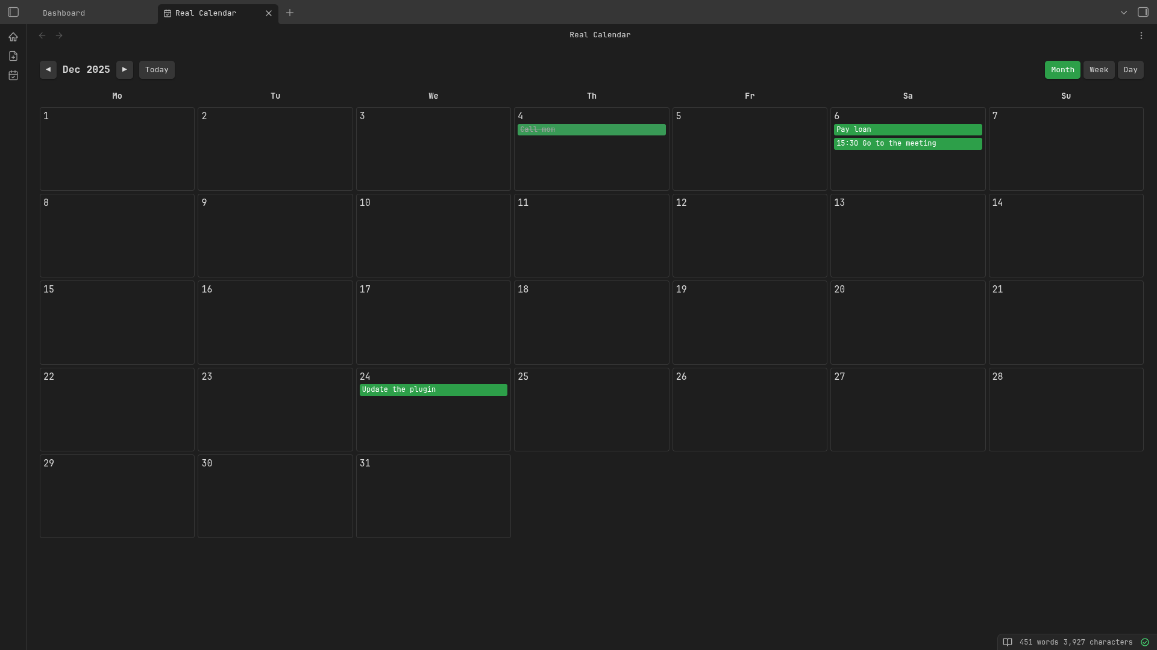Go to previous month with the left chevron
This screenshot has width=1157, height=650.
pyautogui.click(x=48, y=70)
